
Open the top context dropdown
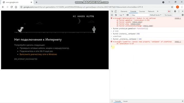[x=122, y=15]
